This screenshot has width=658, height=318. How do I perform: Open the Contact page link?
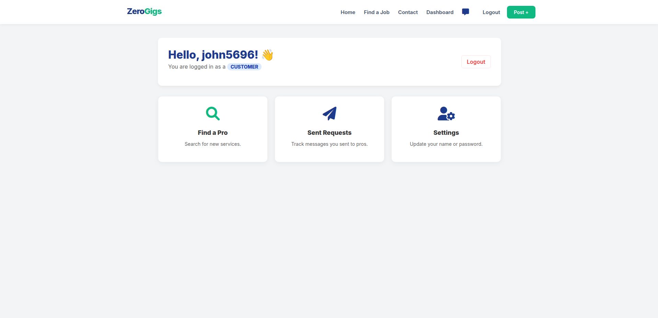408,12
